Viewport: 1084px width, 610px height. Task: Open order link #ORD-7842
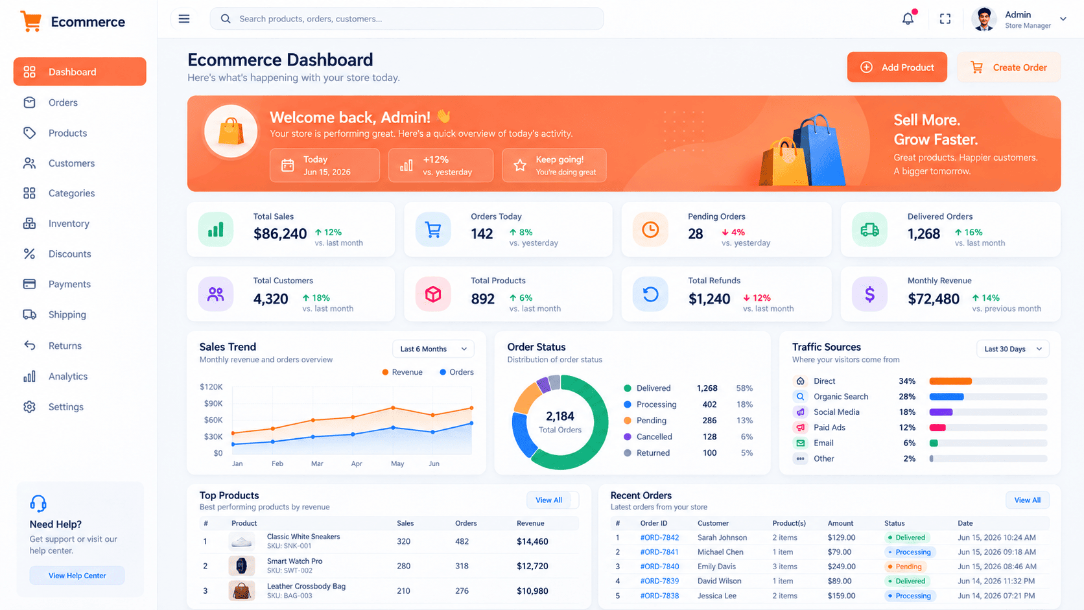[659, 537]
